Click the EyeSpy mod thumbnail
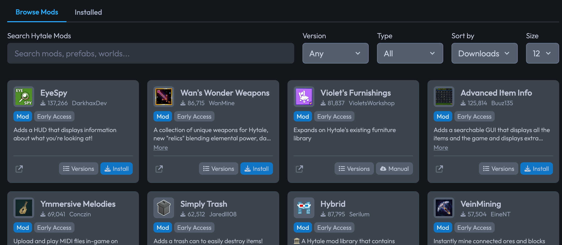This screenshot has height=245, width=562. pyautogui.click(x=24, y=97)
